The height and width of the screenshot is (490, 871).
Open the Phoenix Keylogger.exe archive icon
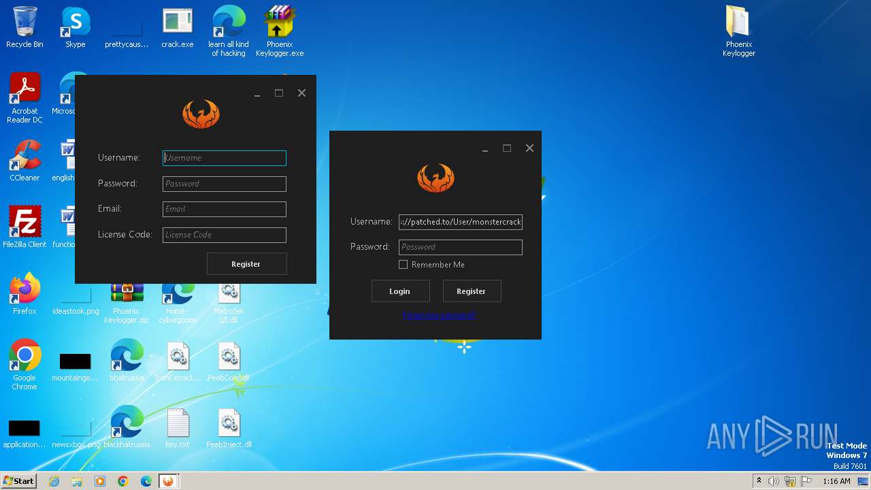pos(280,31)
